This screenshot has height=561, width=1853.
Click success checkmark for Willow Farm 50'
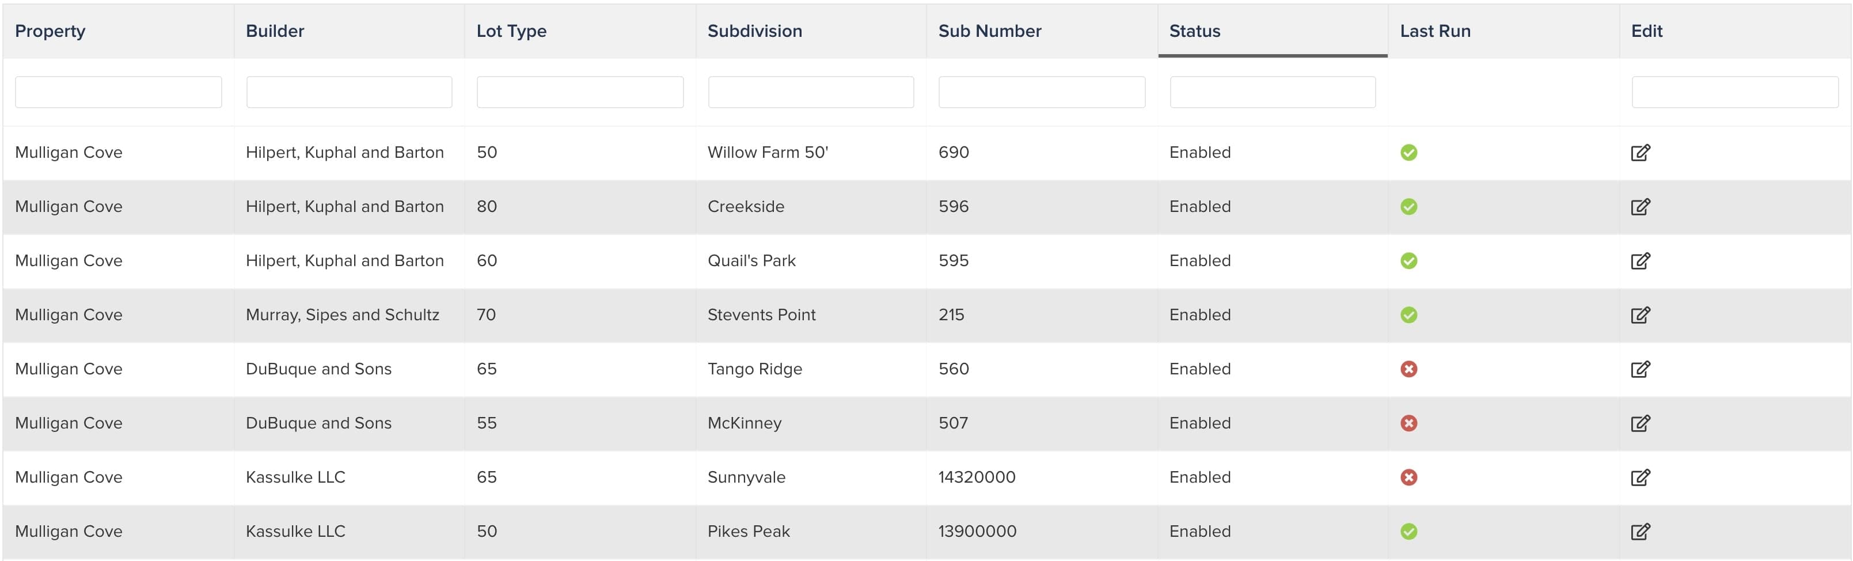click(x=1408, y=153)
